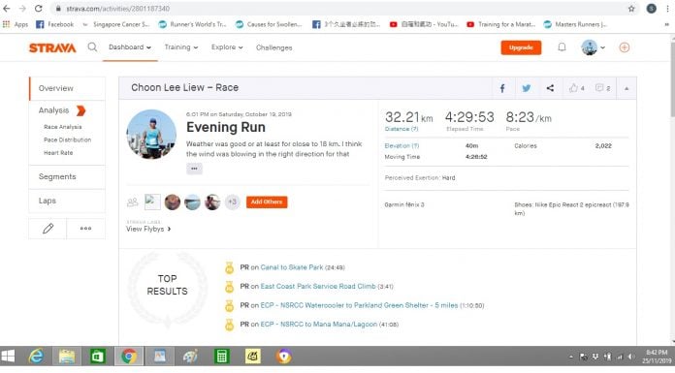Screen dimensions: 675x373
Task: Open File Explorer from taskbar
Action: pyautogui.click(x=67, y=357)
